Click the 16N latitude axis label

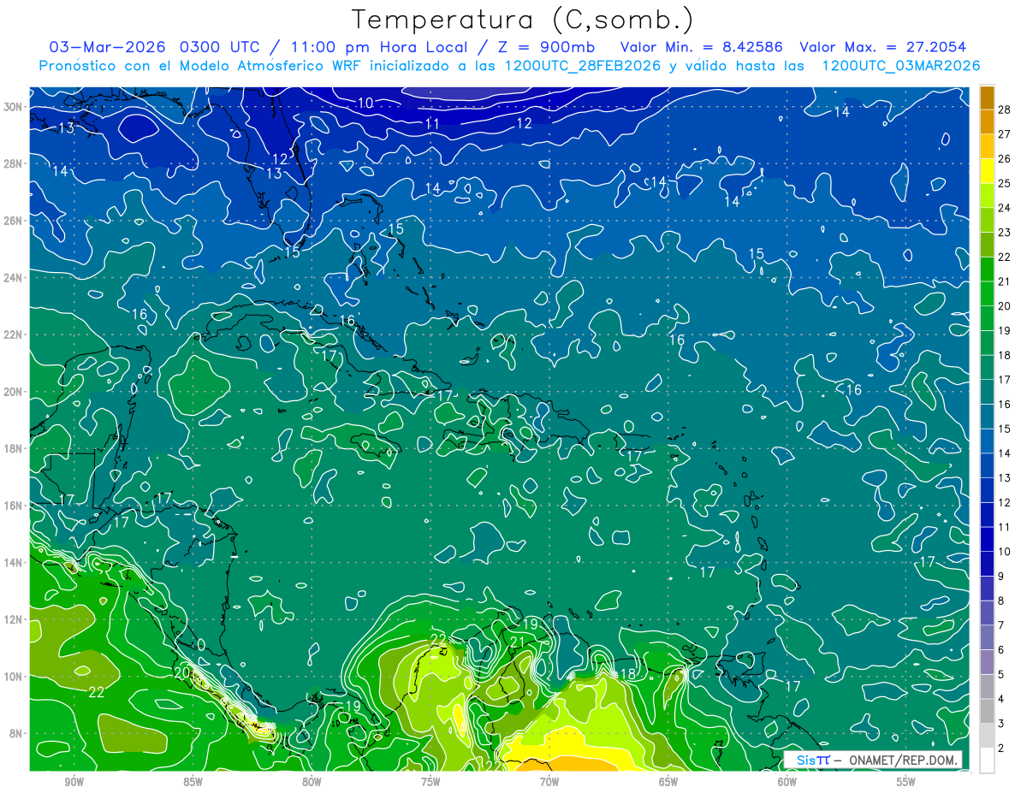14,506
